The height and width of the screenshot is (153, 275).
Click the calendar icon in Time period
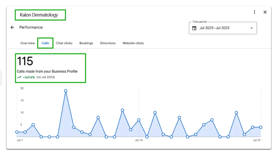[194, 28]
